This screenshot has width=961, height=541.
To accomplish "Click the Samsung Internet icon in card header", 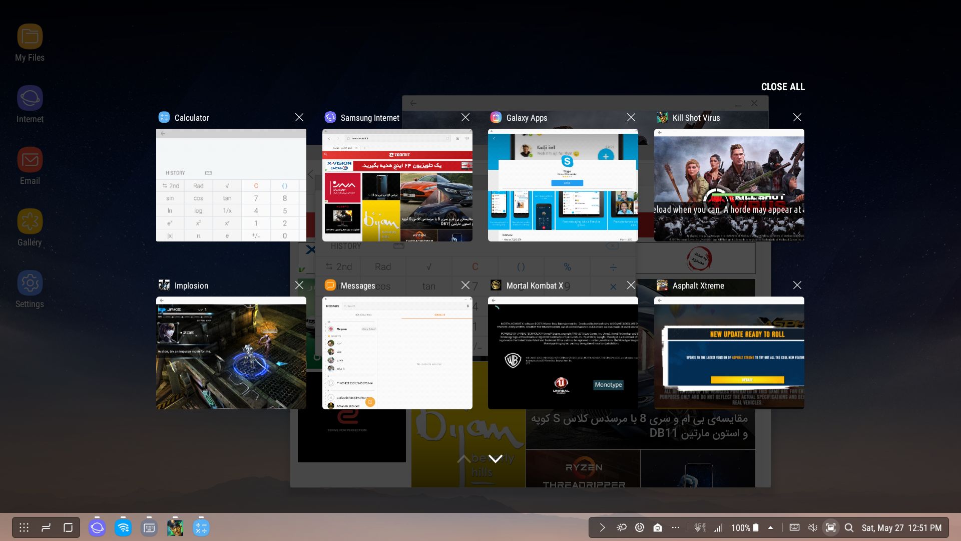I will pos(330,117).
